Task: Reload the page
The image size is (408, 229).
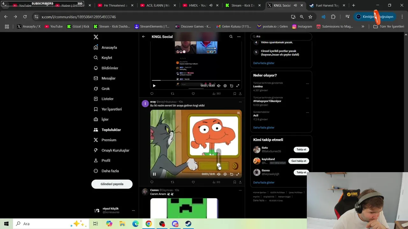Action: point(25,17)
